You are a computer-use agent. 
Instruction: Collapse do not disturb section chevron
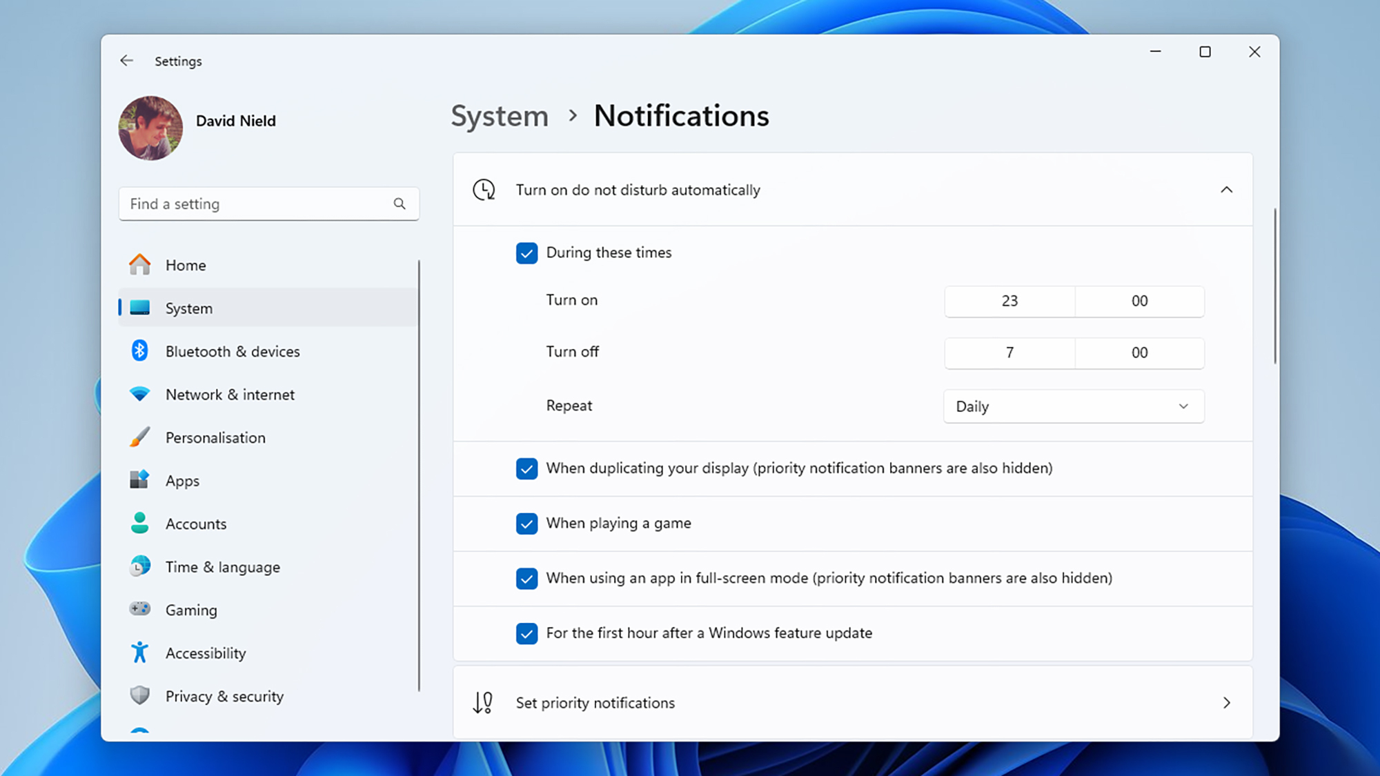coord(1226,190)
